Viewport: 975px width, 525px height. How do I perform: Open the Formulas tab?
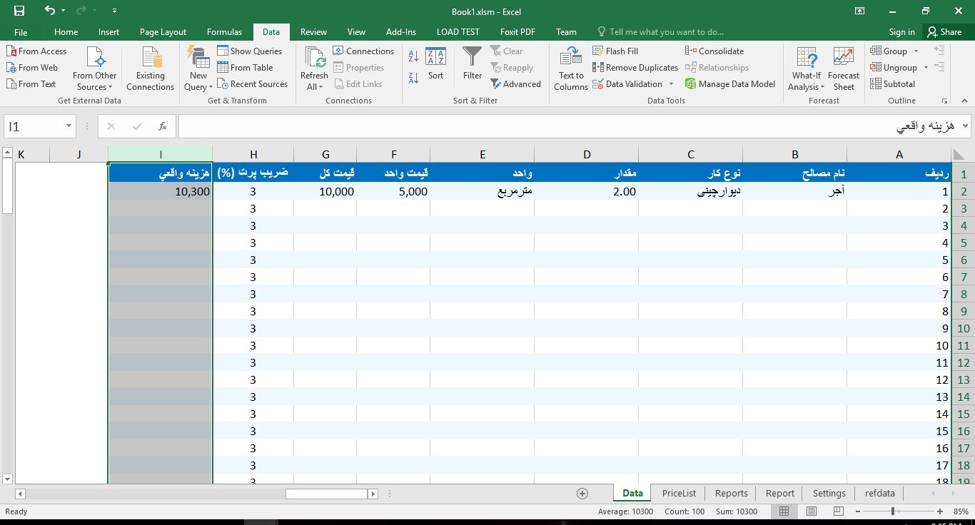[224, 32]
